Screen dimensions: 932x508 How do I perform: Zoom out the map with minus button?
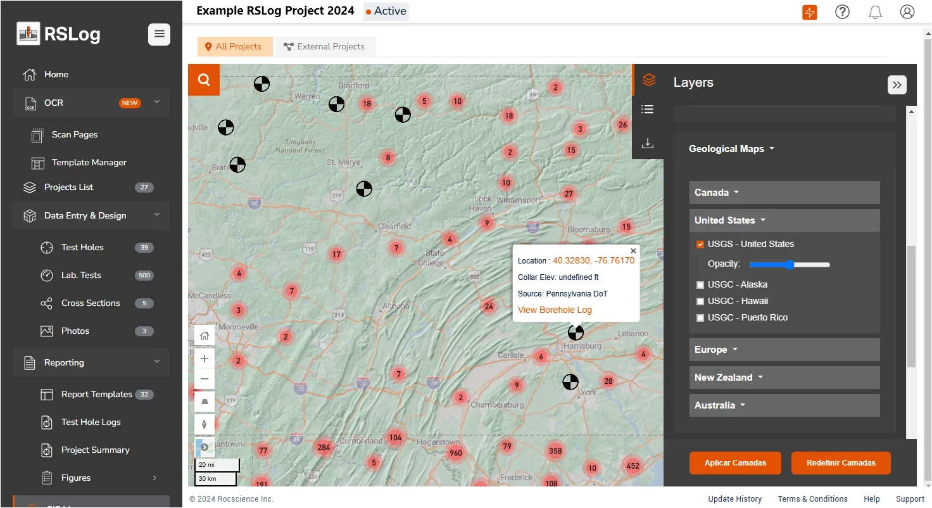click(x=204, y=379)
